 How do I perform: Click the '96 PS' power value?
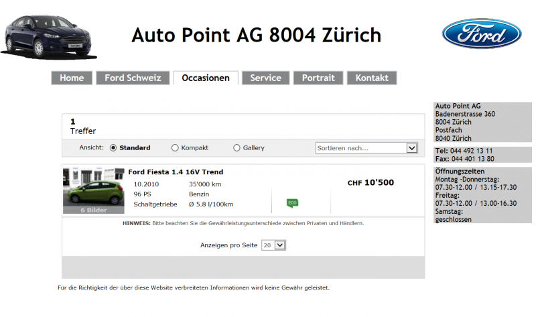pyautogui.click(x=142, y=194)
